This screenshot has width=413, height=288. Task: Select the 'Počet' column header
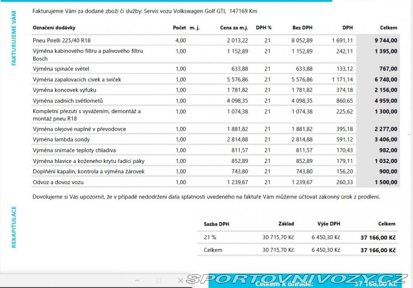point(180,28)
